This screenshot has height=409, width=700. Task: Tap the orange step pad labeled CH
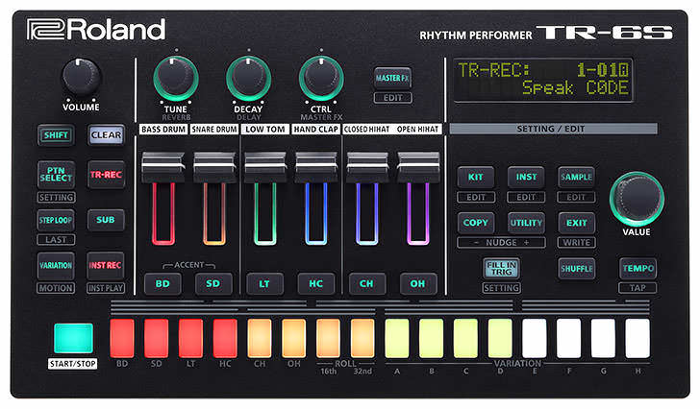tap(260, 338)
